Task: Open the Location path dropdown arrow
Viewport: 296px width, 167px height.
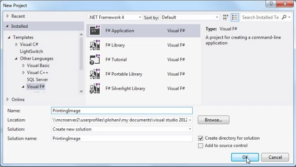Action: tap(190, 120)
